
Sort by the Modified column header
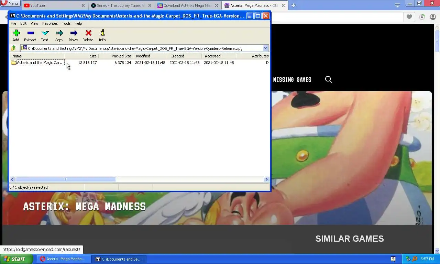(150, 56)
